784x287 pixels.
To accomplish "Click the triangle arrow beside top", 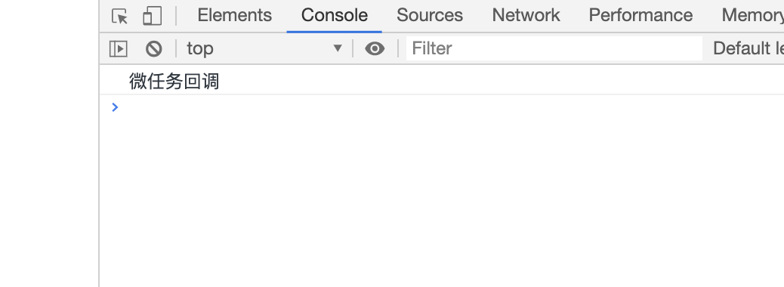I will [x=338, y=48].
